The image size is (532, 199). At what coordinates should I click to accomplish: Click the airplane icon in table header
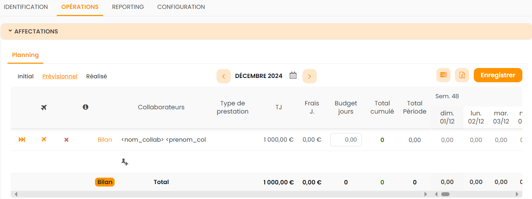44,107
